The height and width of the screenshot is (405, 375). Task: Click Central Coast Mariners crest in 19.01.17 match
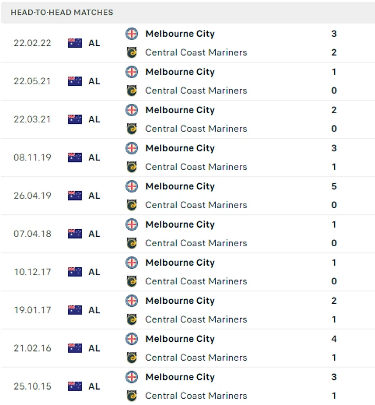(x=132, y=319)
